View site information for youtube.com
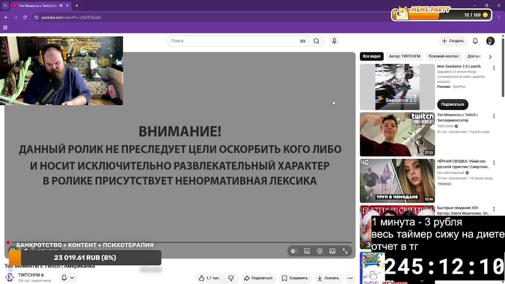Viewport: 505px width, 284px height. click(x=36, y=17)
